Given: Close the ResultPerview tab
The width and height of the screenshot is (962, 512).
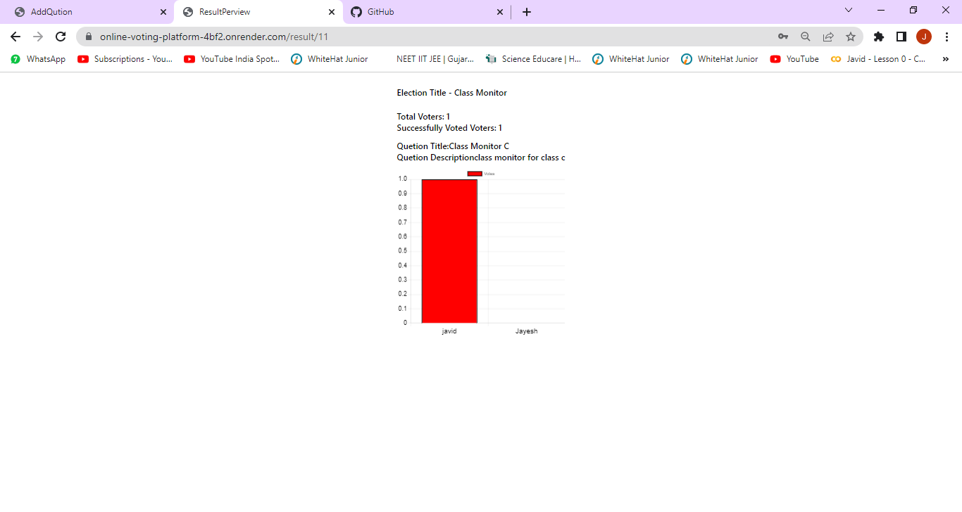Looking at the screenshot, I should [332, 12].
